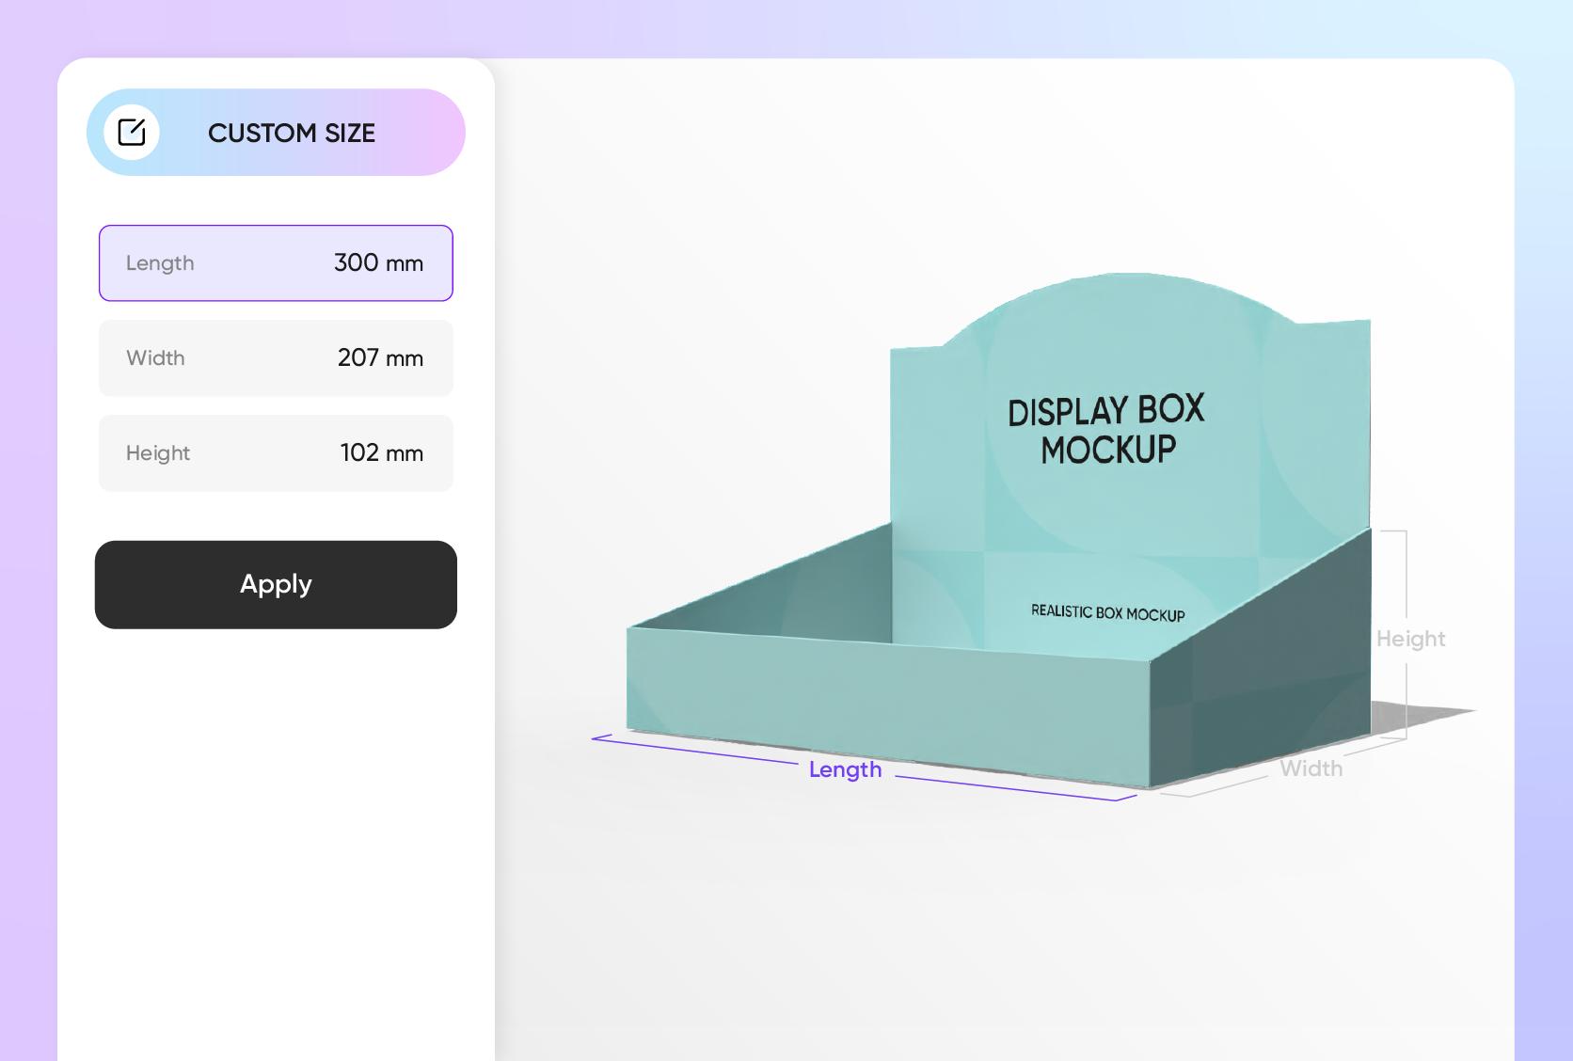Click the REALISTIC BOX MOCKUP text on the box
Viewport: 1573px width, 1061px height.
tap(1106, 611)
